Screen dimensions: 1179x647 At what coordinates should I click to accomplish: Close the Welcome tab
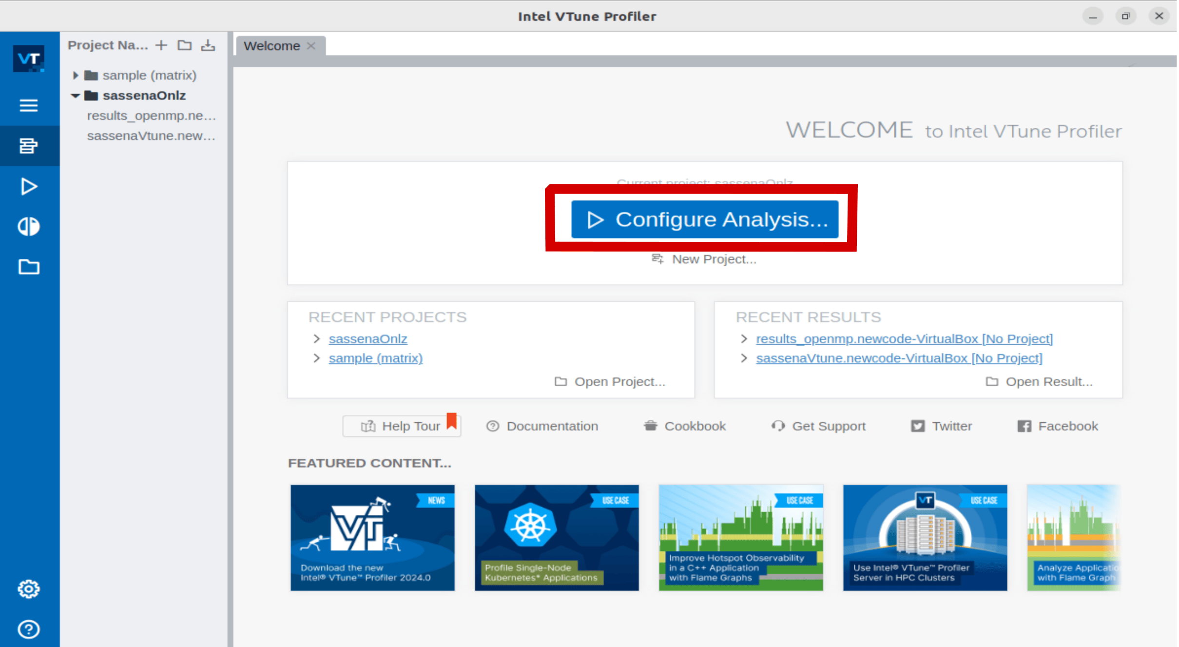click(311, 46)
